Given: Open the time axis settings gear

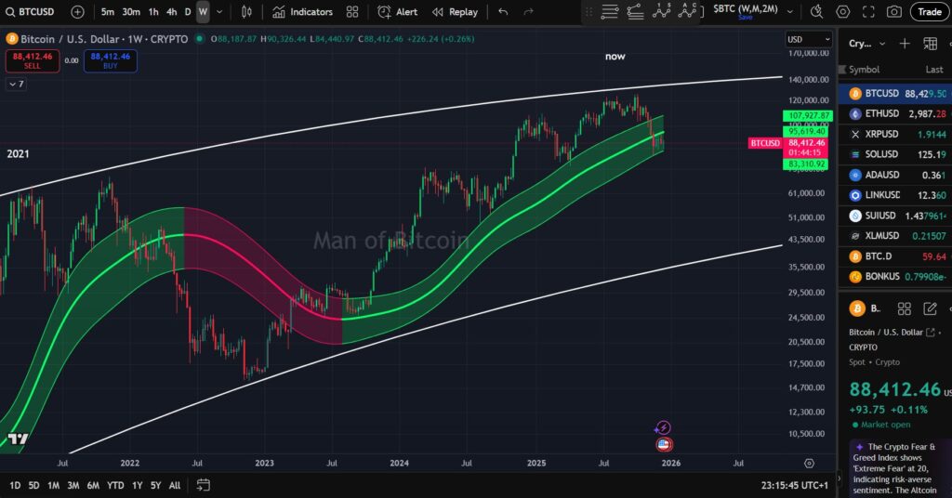Looking at the screenshot, I should coord(809,464).
